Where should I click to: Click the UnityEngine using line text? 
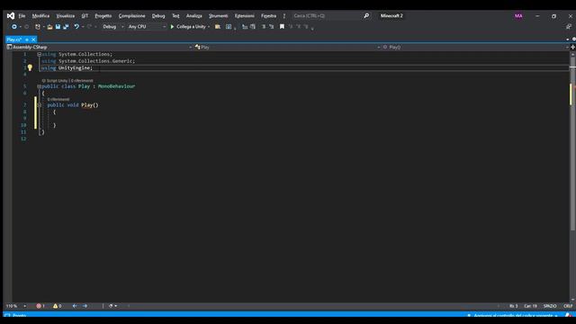pos(67,68)
